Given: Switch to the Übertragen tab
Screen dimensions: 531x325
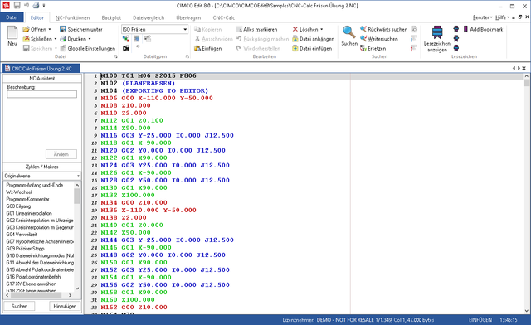Looking at the screenshot, I should pos(188,17).
